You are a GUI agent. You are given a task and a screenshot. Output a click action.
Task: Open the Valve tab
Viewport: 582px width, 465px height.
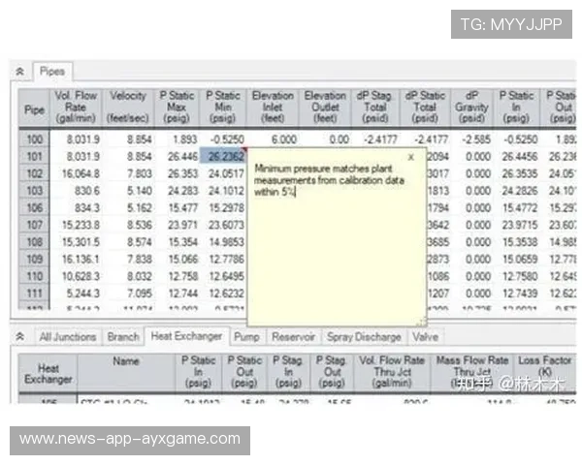(425, 337)
